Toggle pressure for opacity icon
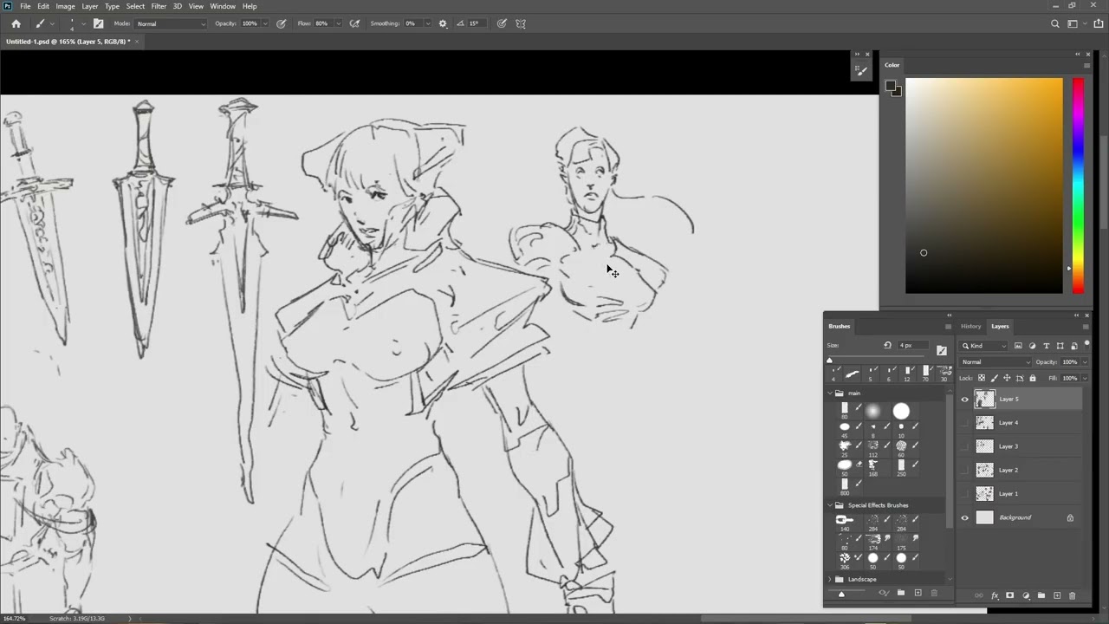The width and height of the screenshot is (1109, 624). pos(282,23)
